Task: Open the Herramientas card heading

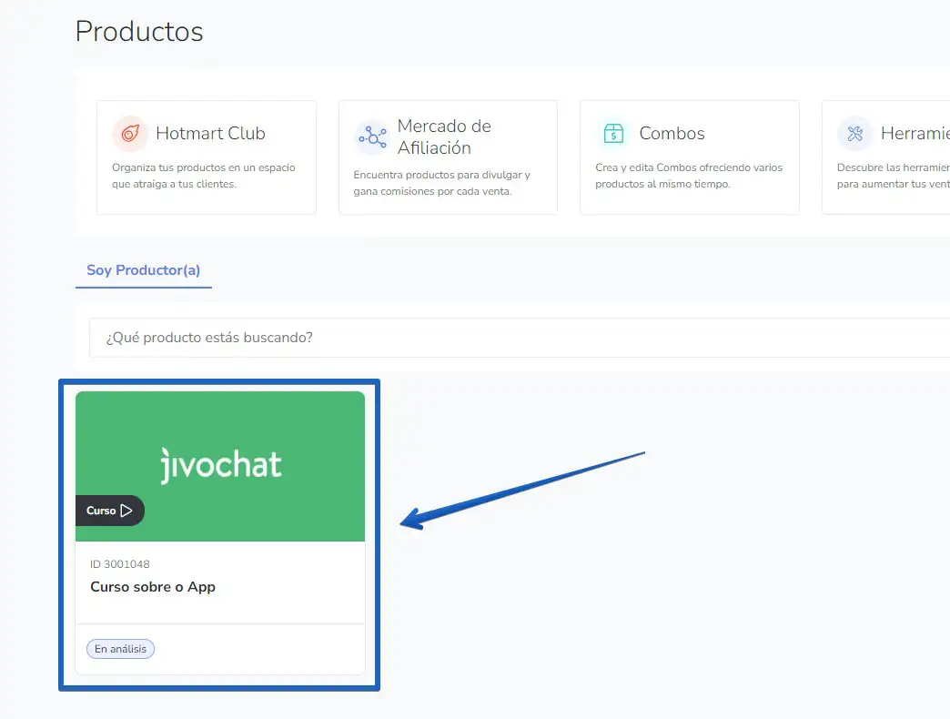Action: 915,134
